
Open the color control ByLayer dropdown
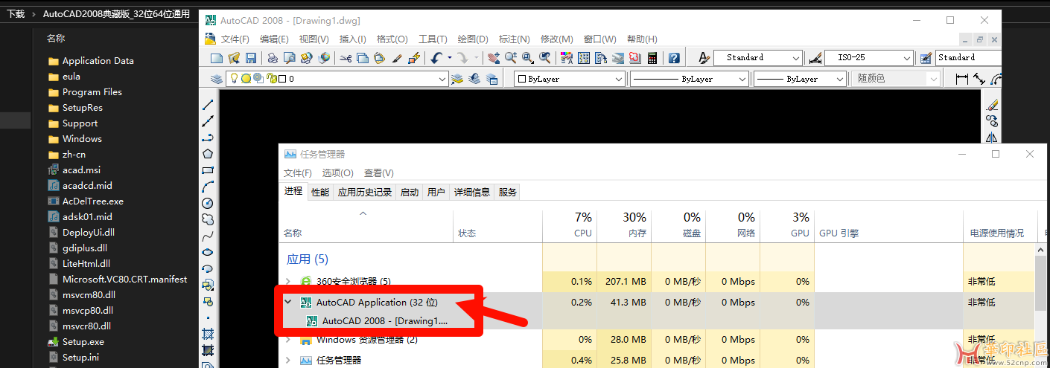570,78
